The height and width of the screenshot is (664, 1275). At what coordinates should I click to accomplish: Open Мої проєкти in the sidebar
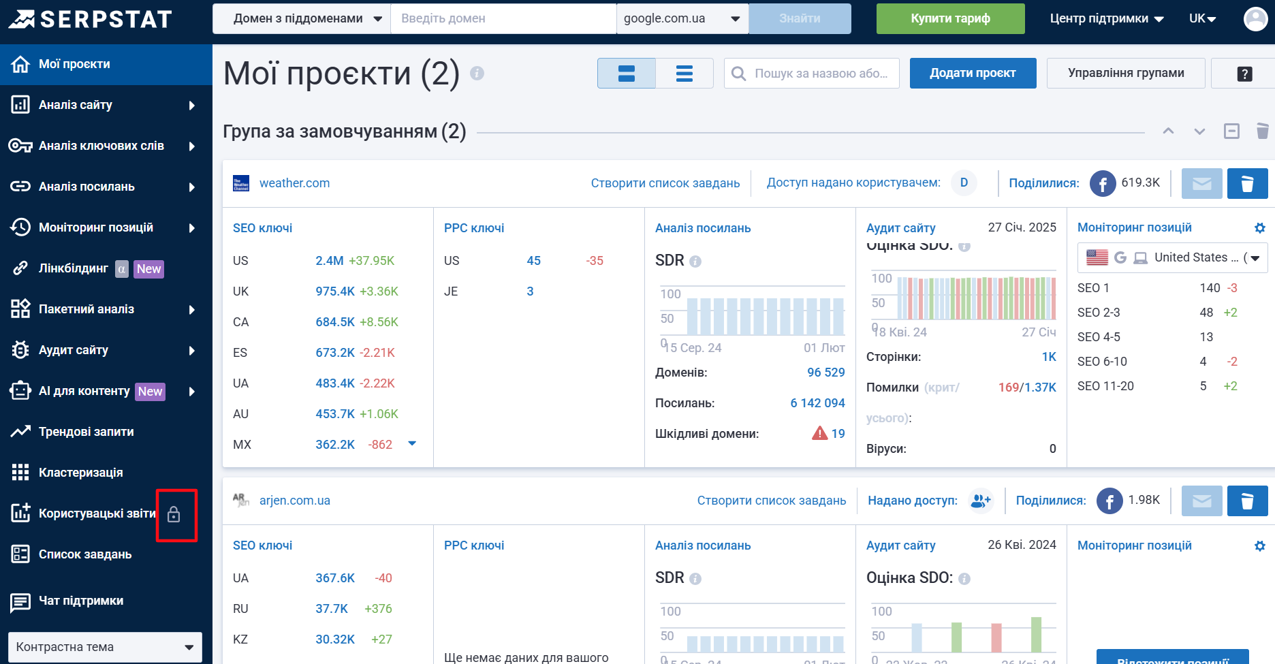tap(106, 64)
